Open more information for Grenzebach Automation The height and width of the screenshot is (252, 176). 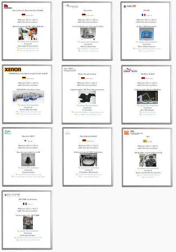pos(29,42)
